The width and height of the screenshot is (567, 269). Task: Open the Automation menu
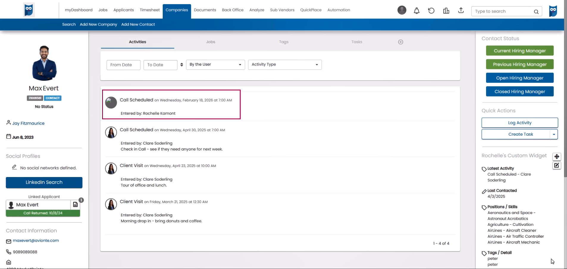339,10
